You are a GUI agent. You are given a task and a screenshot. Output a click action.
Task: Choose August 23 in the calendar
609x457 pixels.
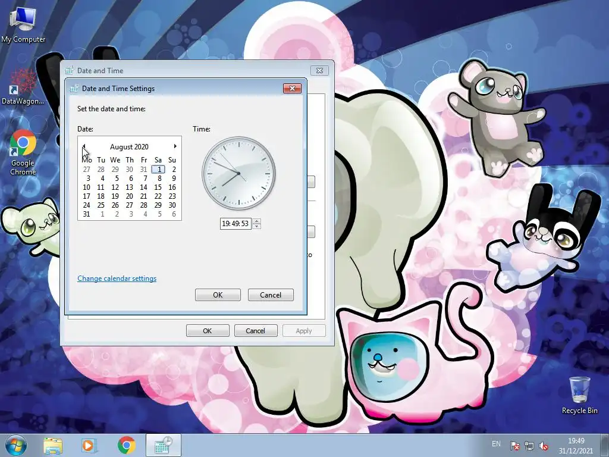[172, 196]
